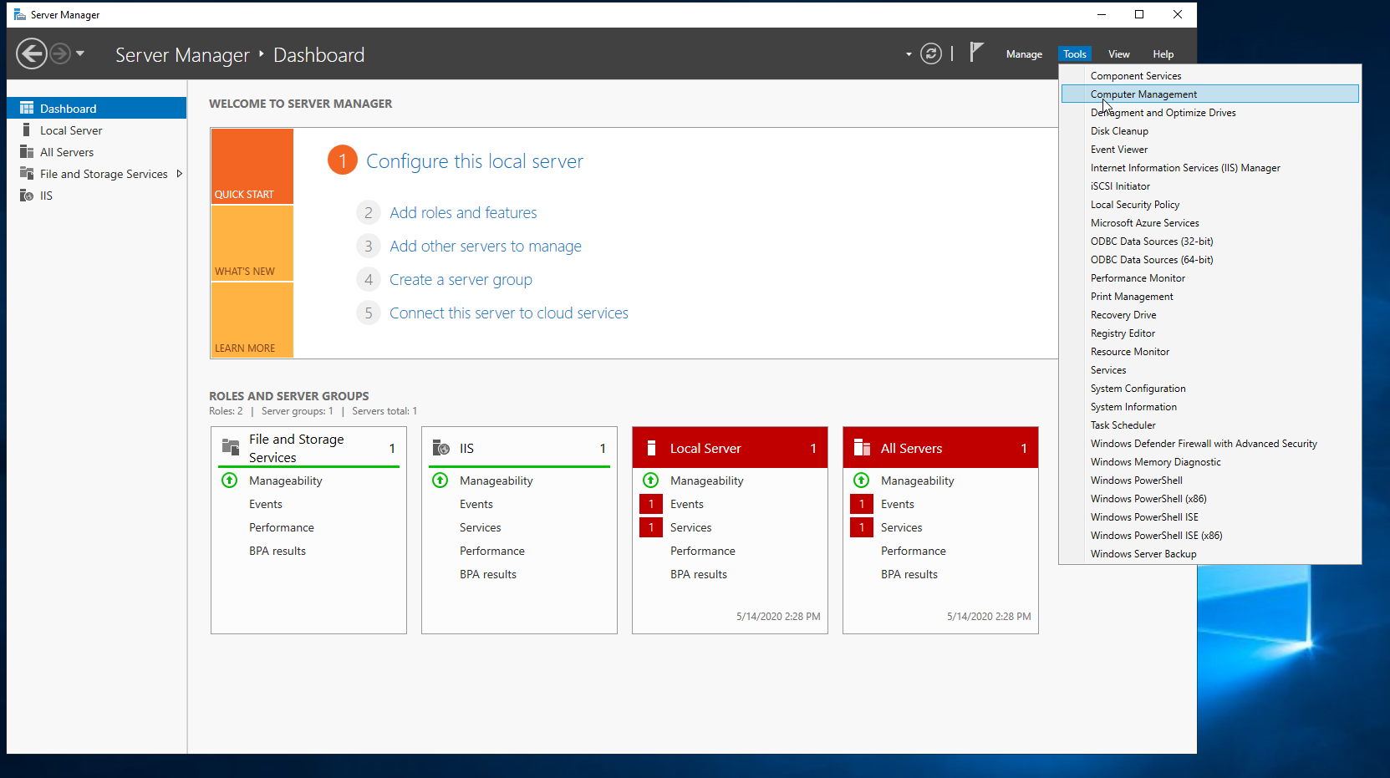Click the refresh icon in header
Screen dimensions: 1390x778
[931, 54]
